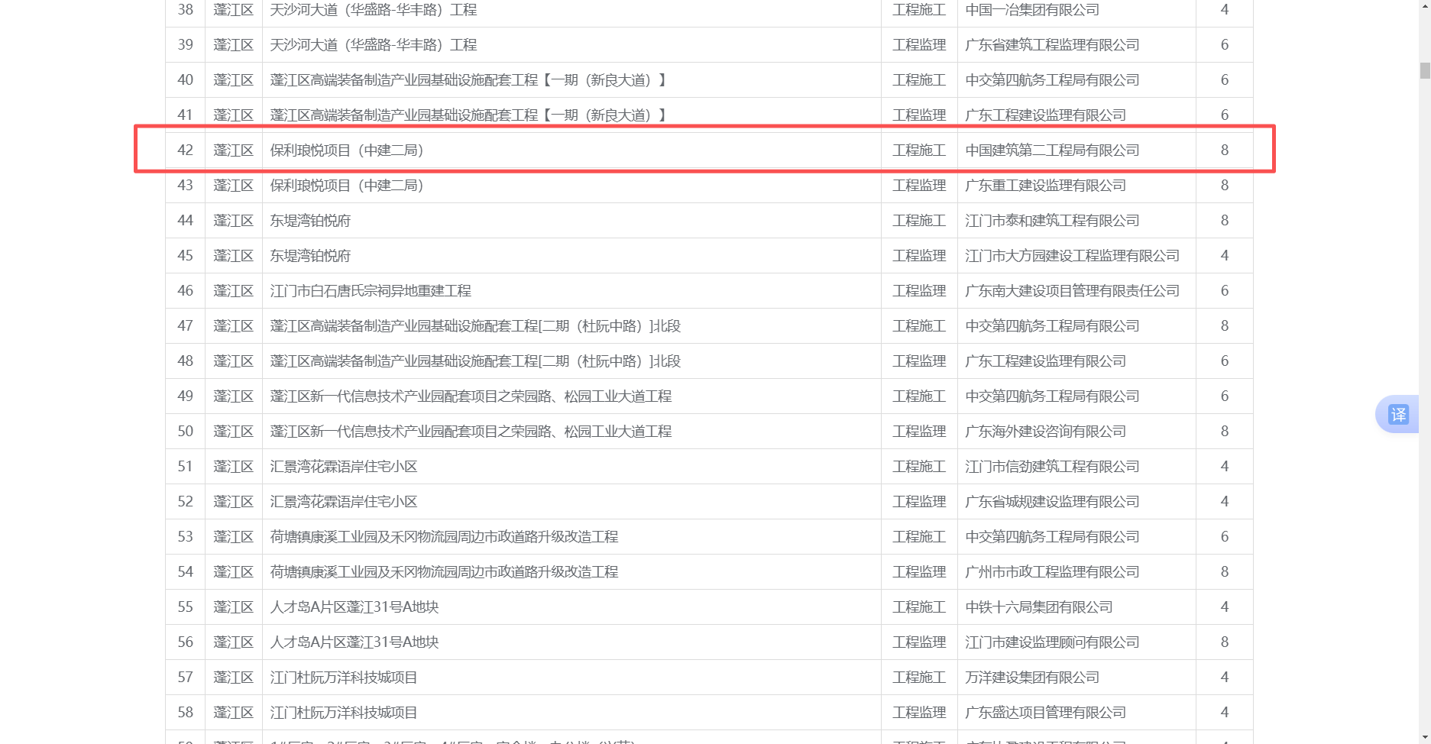Select 保利琅悦项目 project name in row 42
The width and height of the screenshot is (1431, 744).
point(347,150)
